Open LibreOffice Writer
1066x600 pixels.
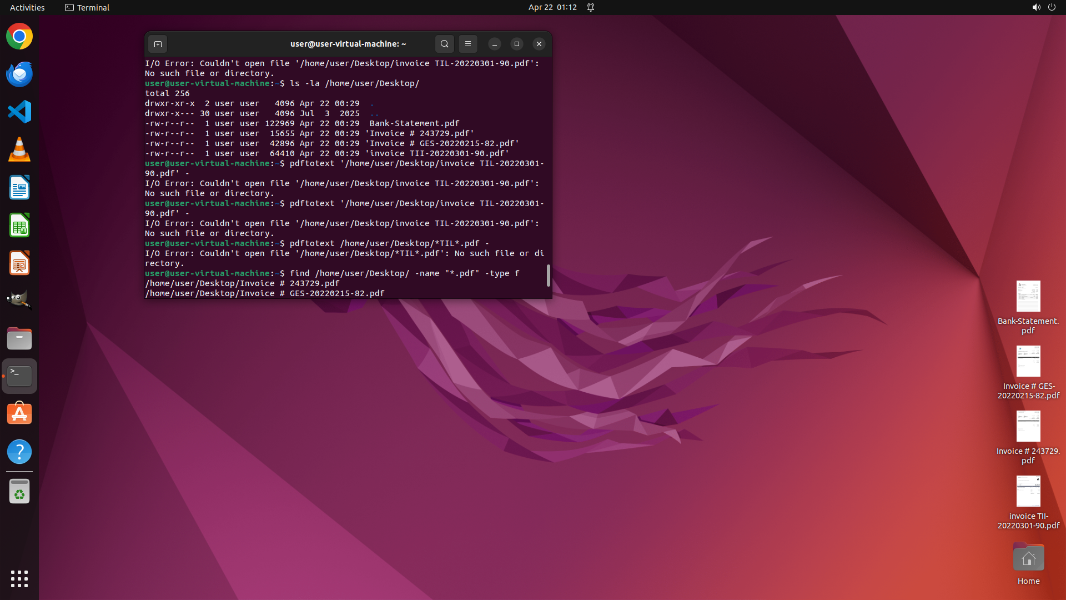tap(19, 188)
